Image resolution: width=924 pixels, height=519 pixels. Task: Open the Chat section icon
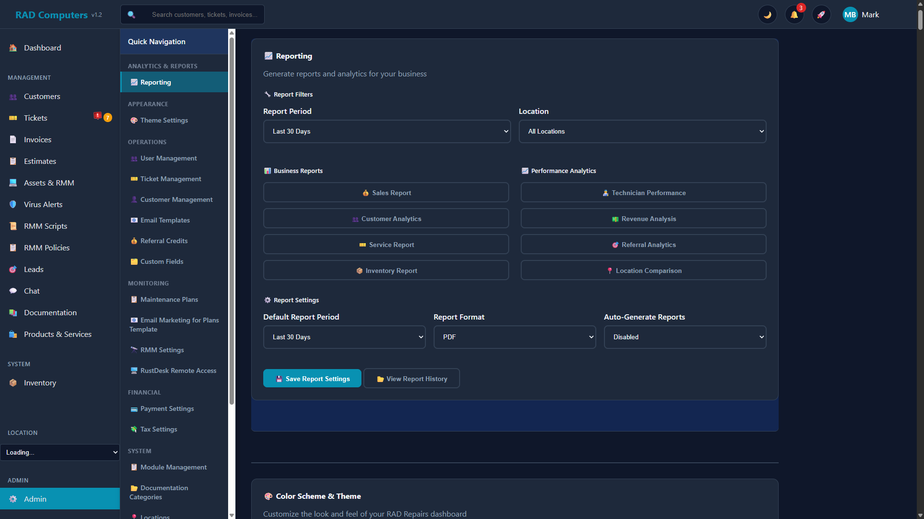31,291
